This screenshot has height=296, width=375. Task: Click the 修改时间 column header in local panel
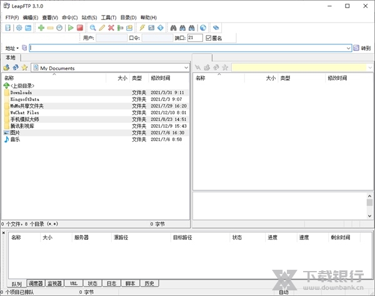point(161,78)
